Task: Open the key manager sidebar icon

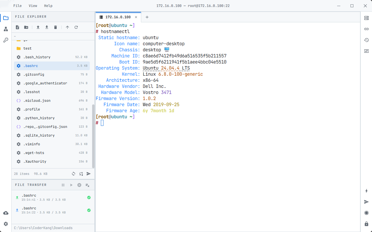Action: pos(6,40)
